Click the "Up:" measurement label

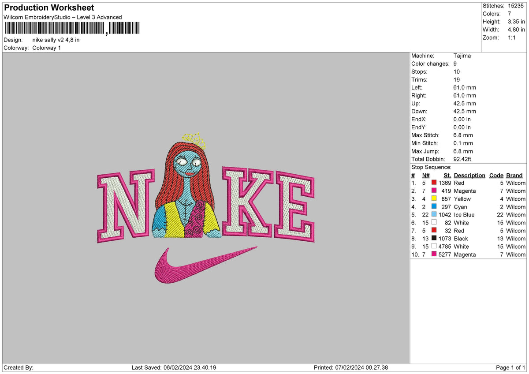416,103
